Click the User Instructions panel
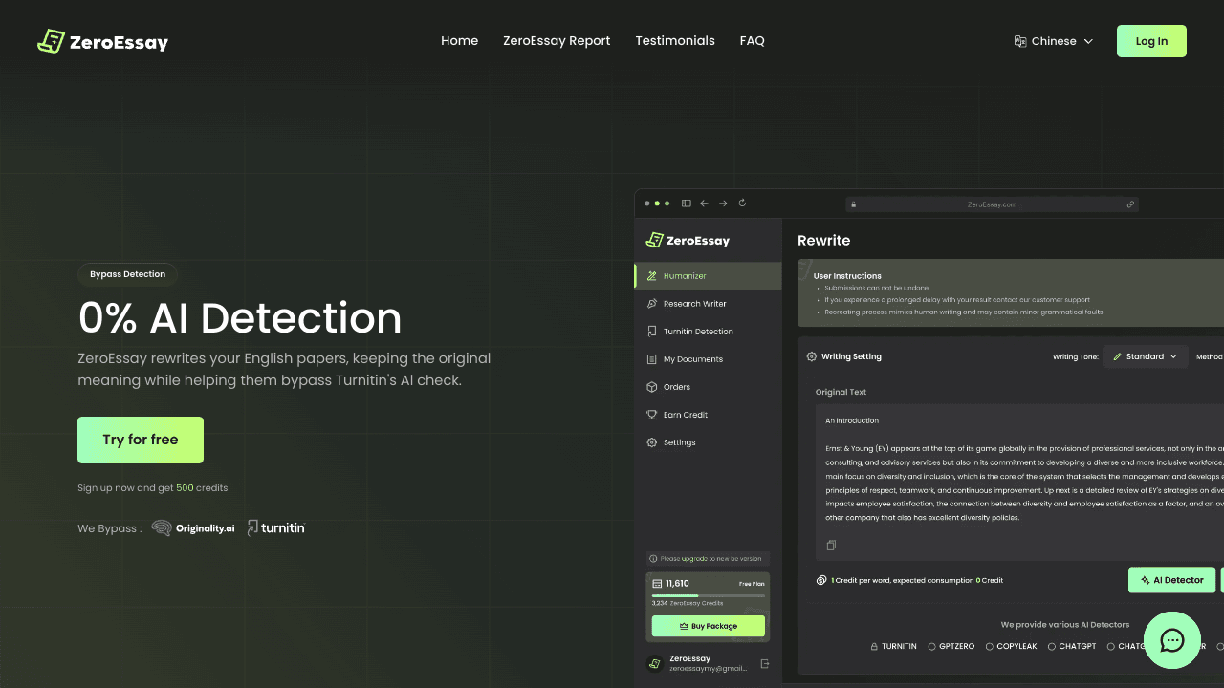 [x=1011, y=294]
